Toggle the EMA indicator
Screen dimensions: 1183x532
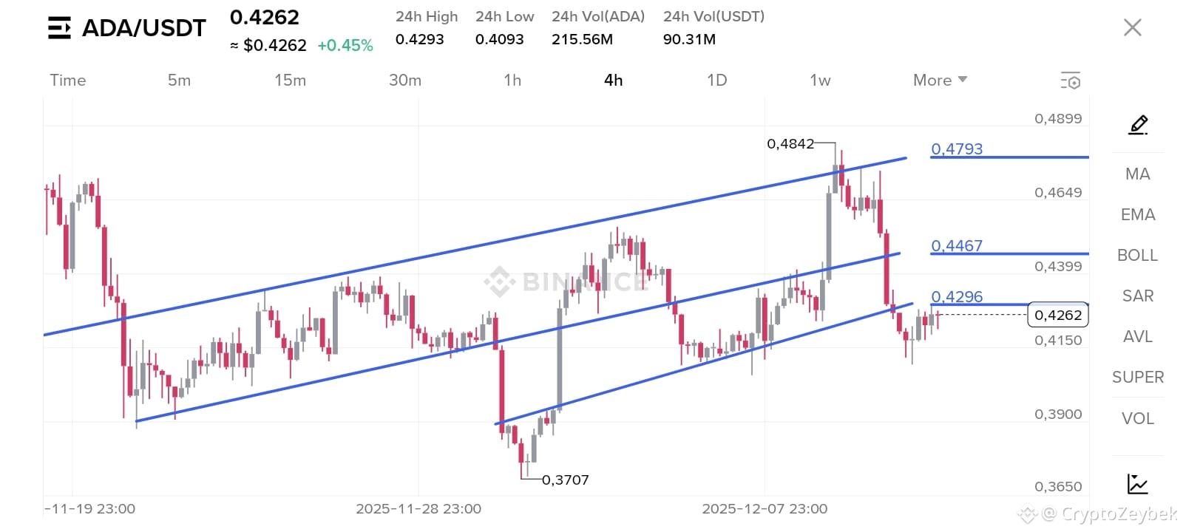point(1137,215)
